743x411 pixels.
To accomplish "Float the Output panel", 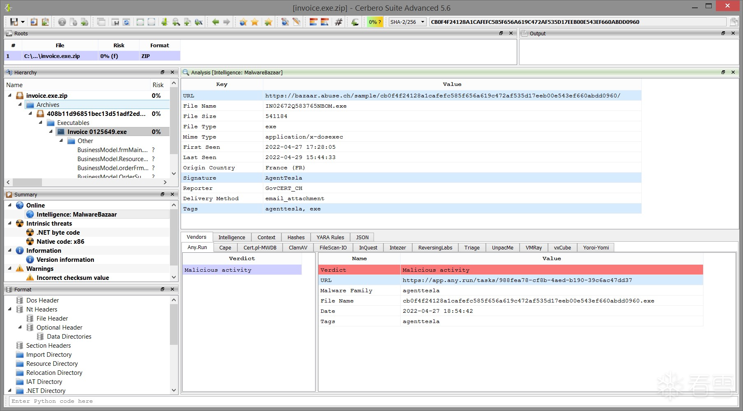I will pos(723,33).
